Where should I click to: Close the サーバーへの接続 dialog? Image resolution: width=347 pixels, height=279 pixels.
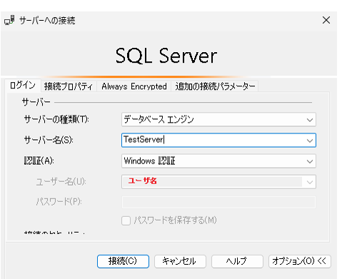(x=326, y=20)
